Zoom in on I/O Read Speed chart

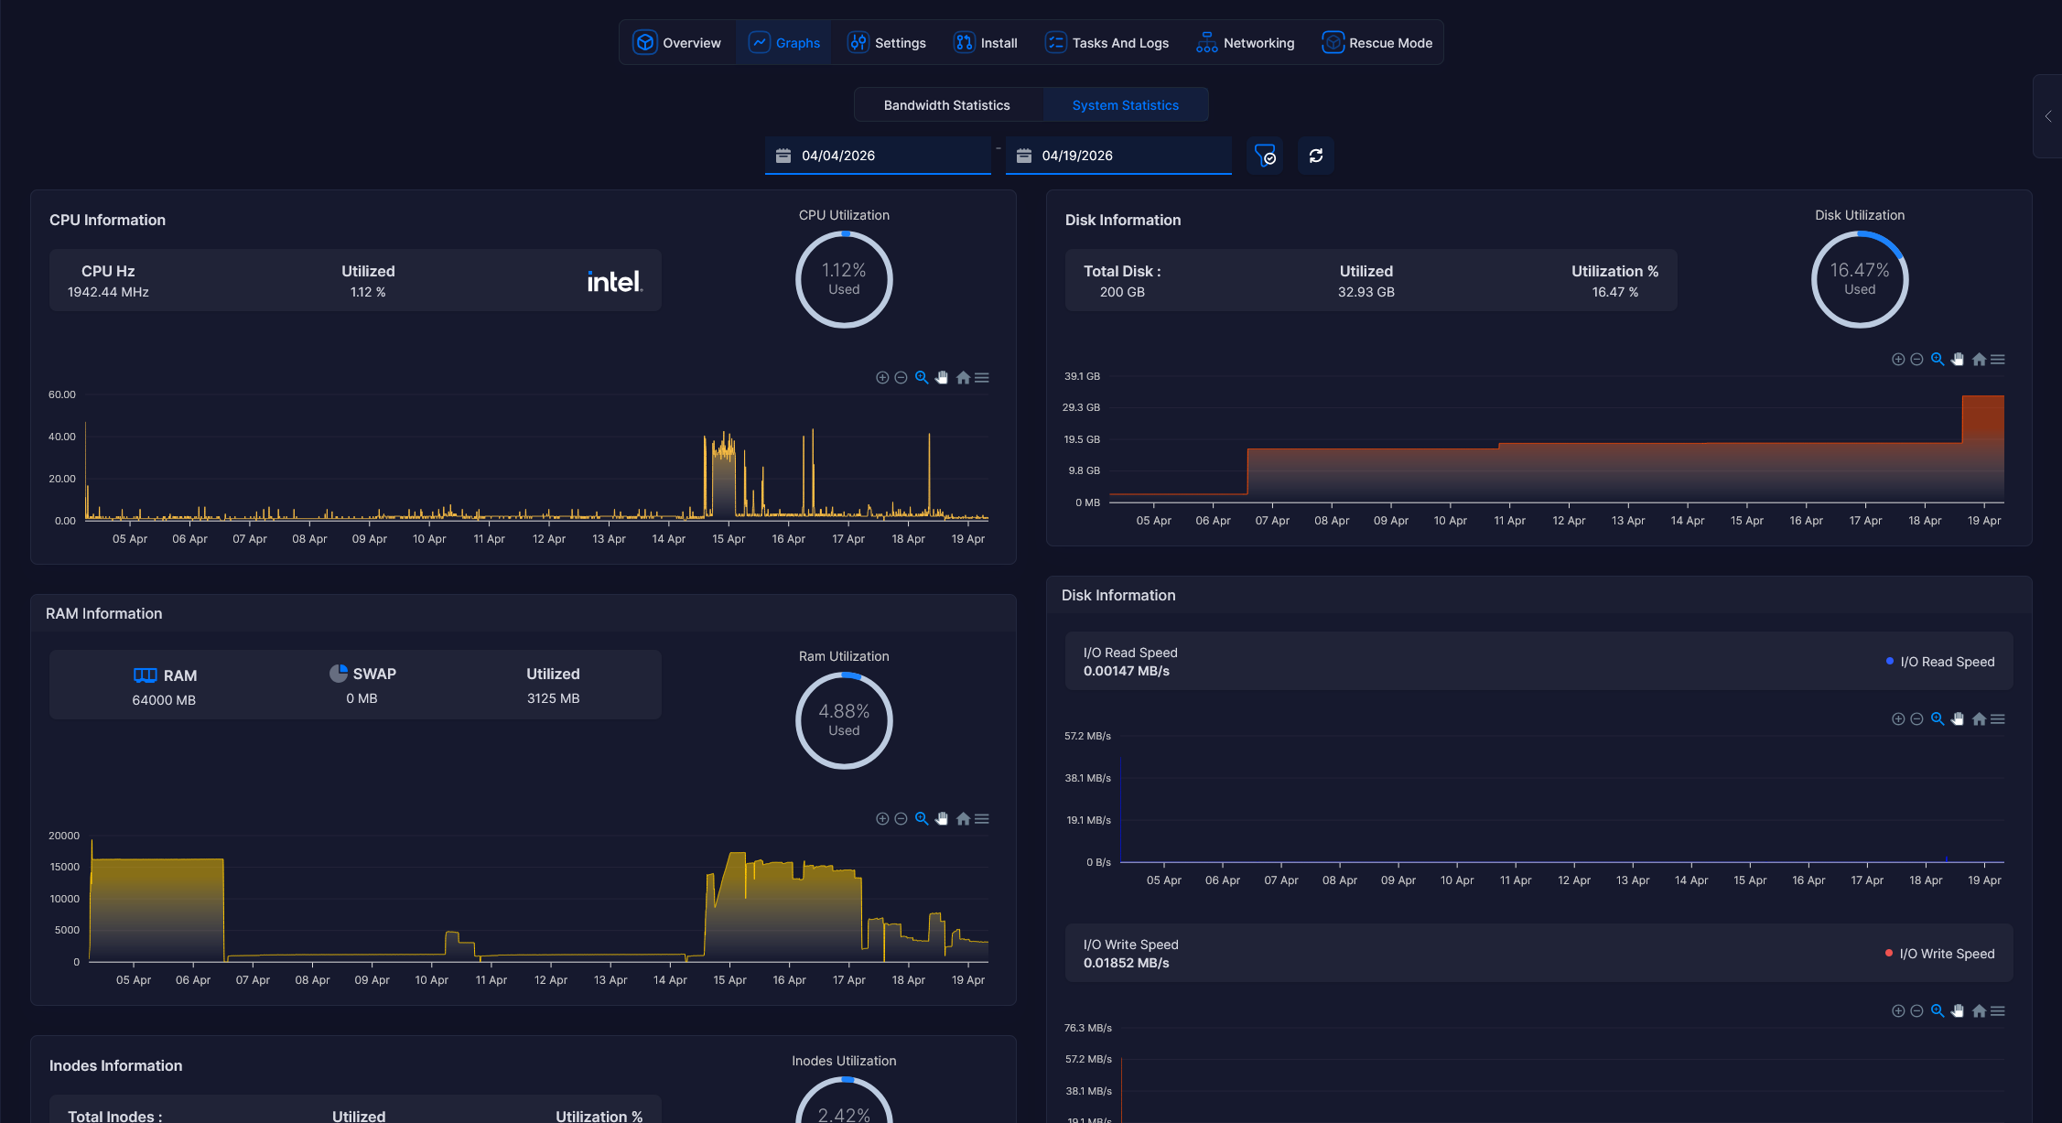point(1898,719)
